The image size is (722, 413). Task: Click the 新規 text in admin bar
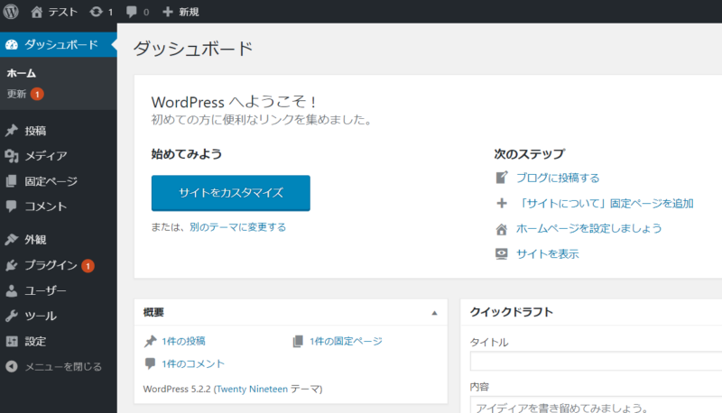pos(189,12)
